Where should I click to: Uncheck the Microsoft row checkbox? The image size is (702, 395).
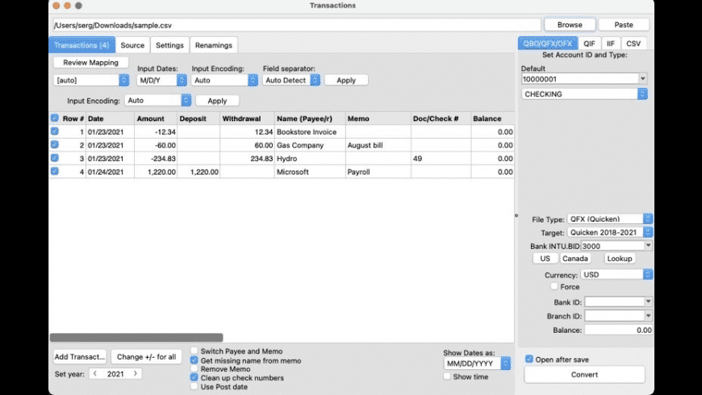tap(55, 171)
